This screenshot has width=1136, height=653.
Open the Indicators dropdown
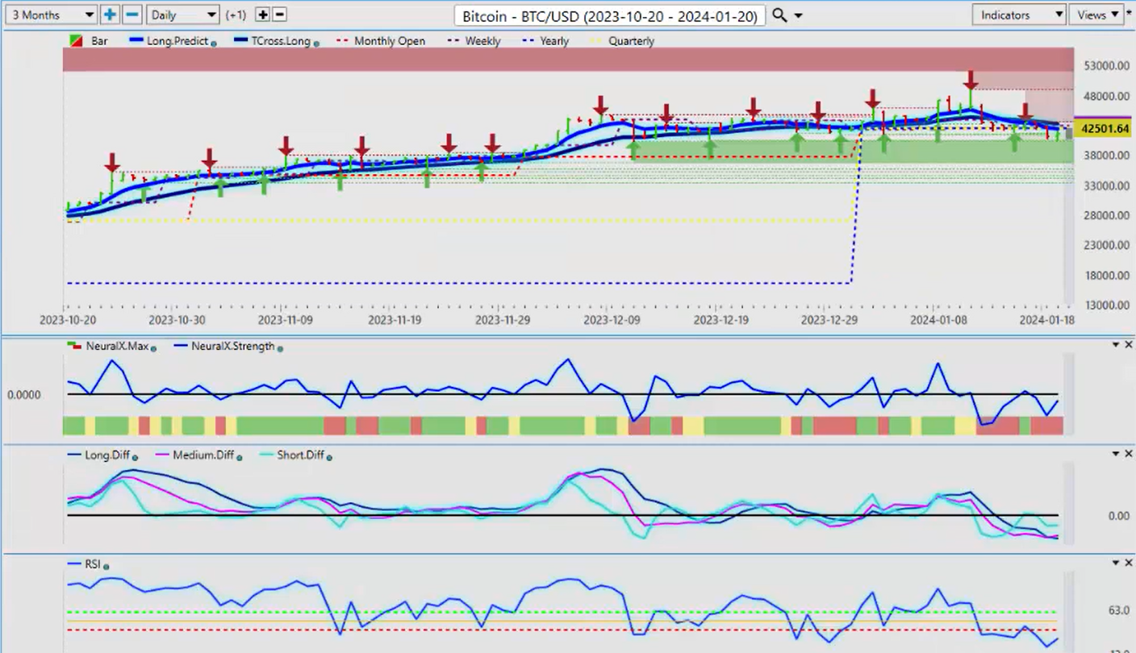point(1020,15)
